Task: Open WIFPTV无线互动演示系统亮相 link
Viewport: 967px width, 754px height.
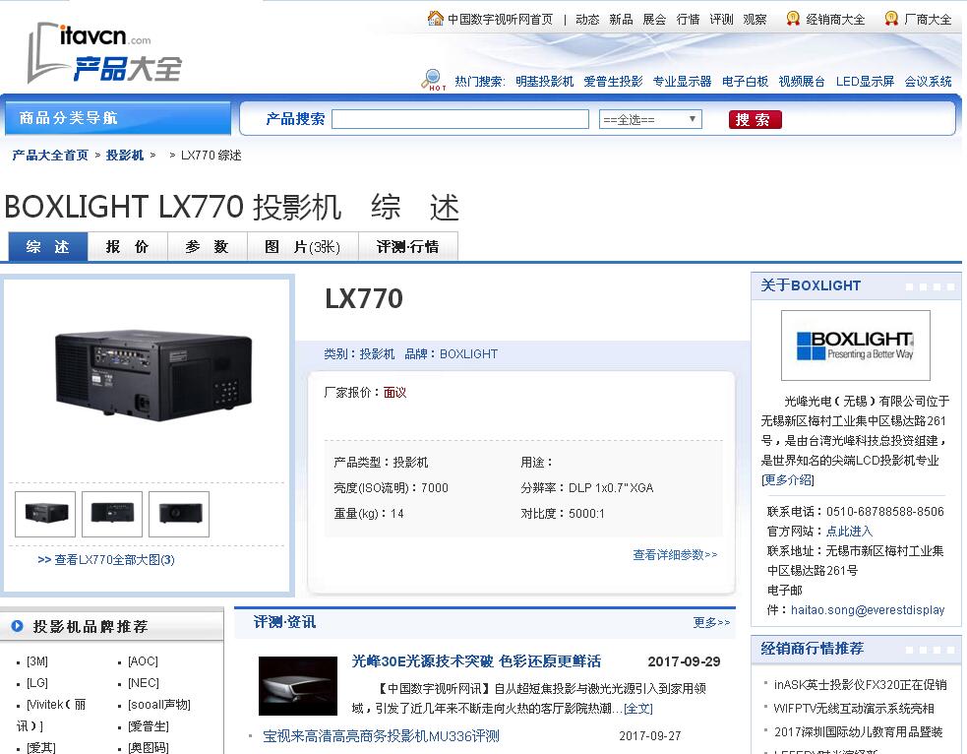Action: 854,709
